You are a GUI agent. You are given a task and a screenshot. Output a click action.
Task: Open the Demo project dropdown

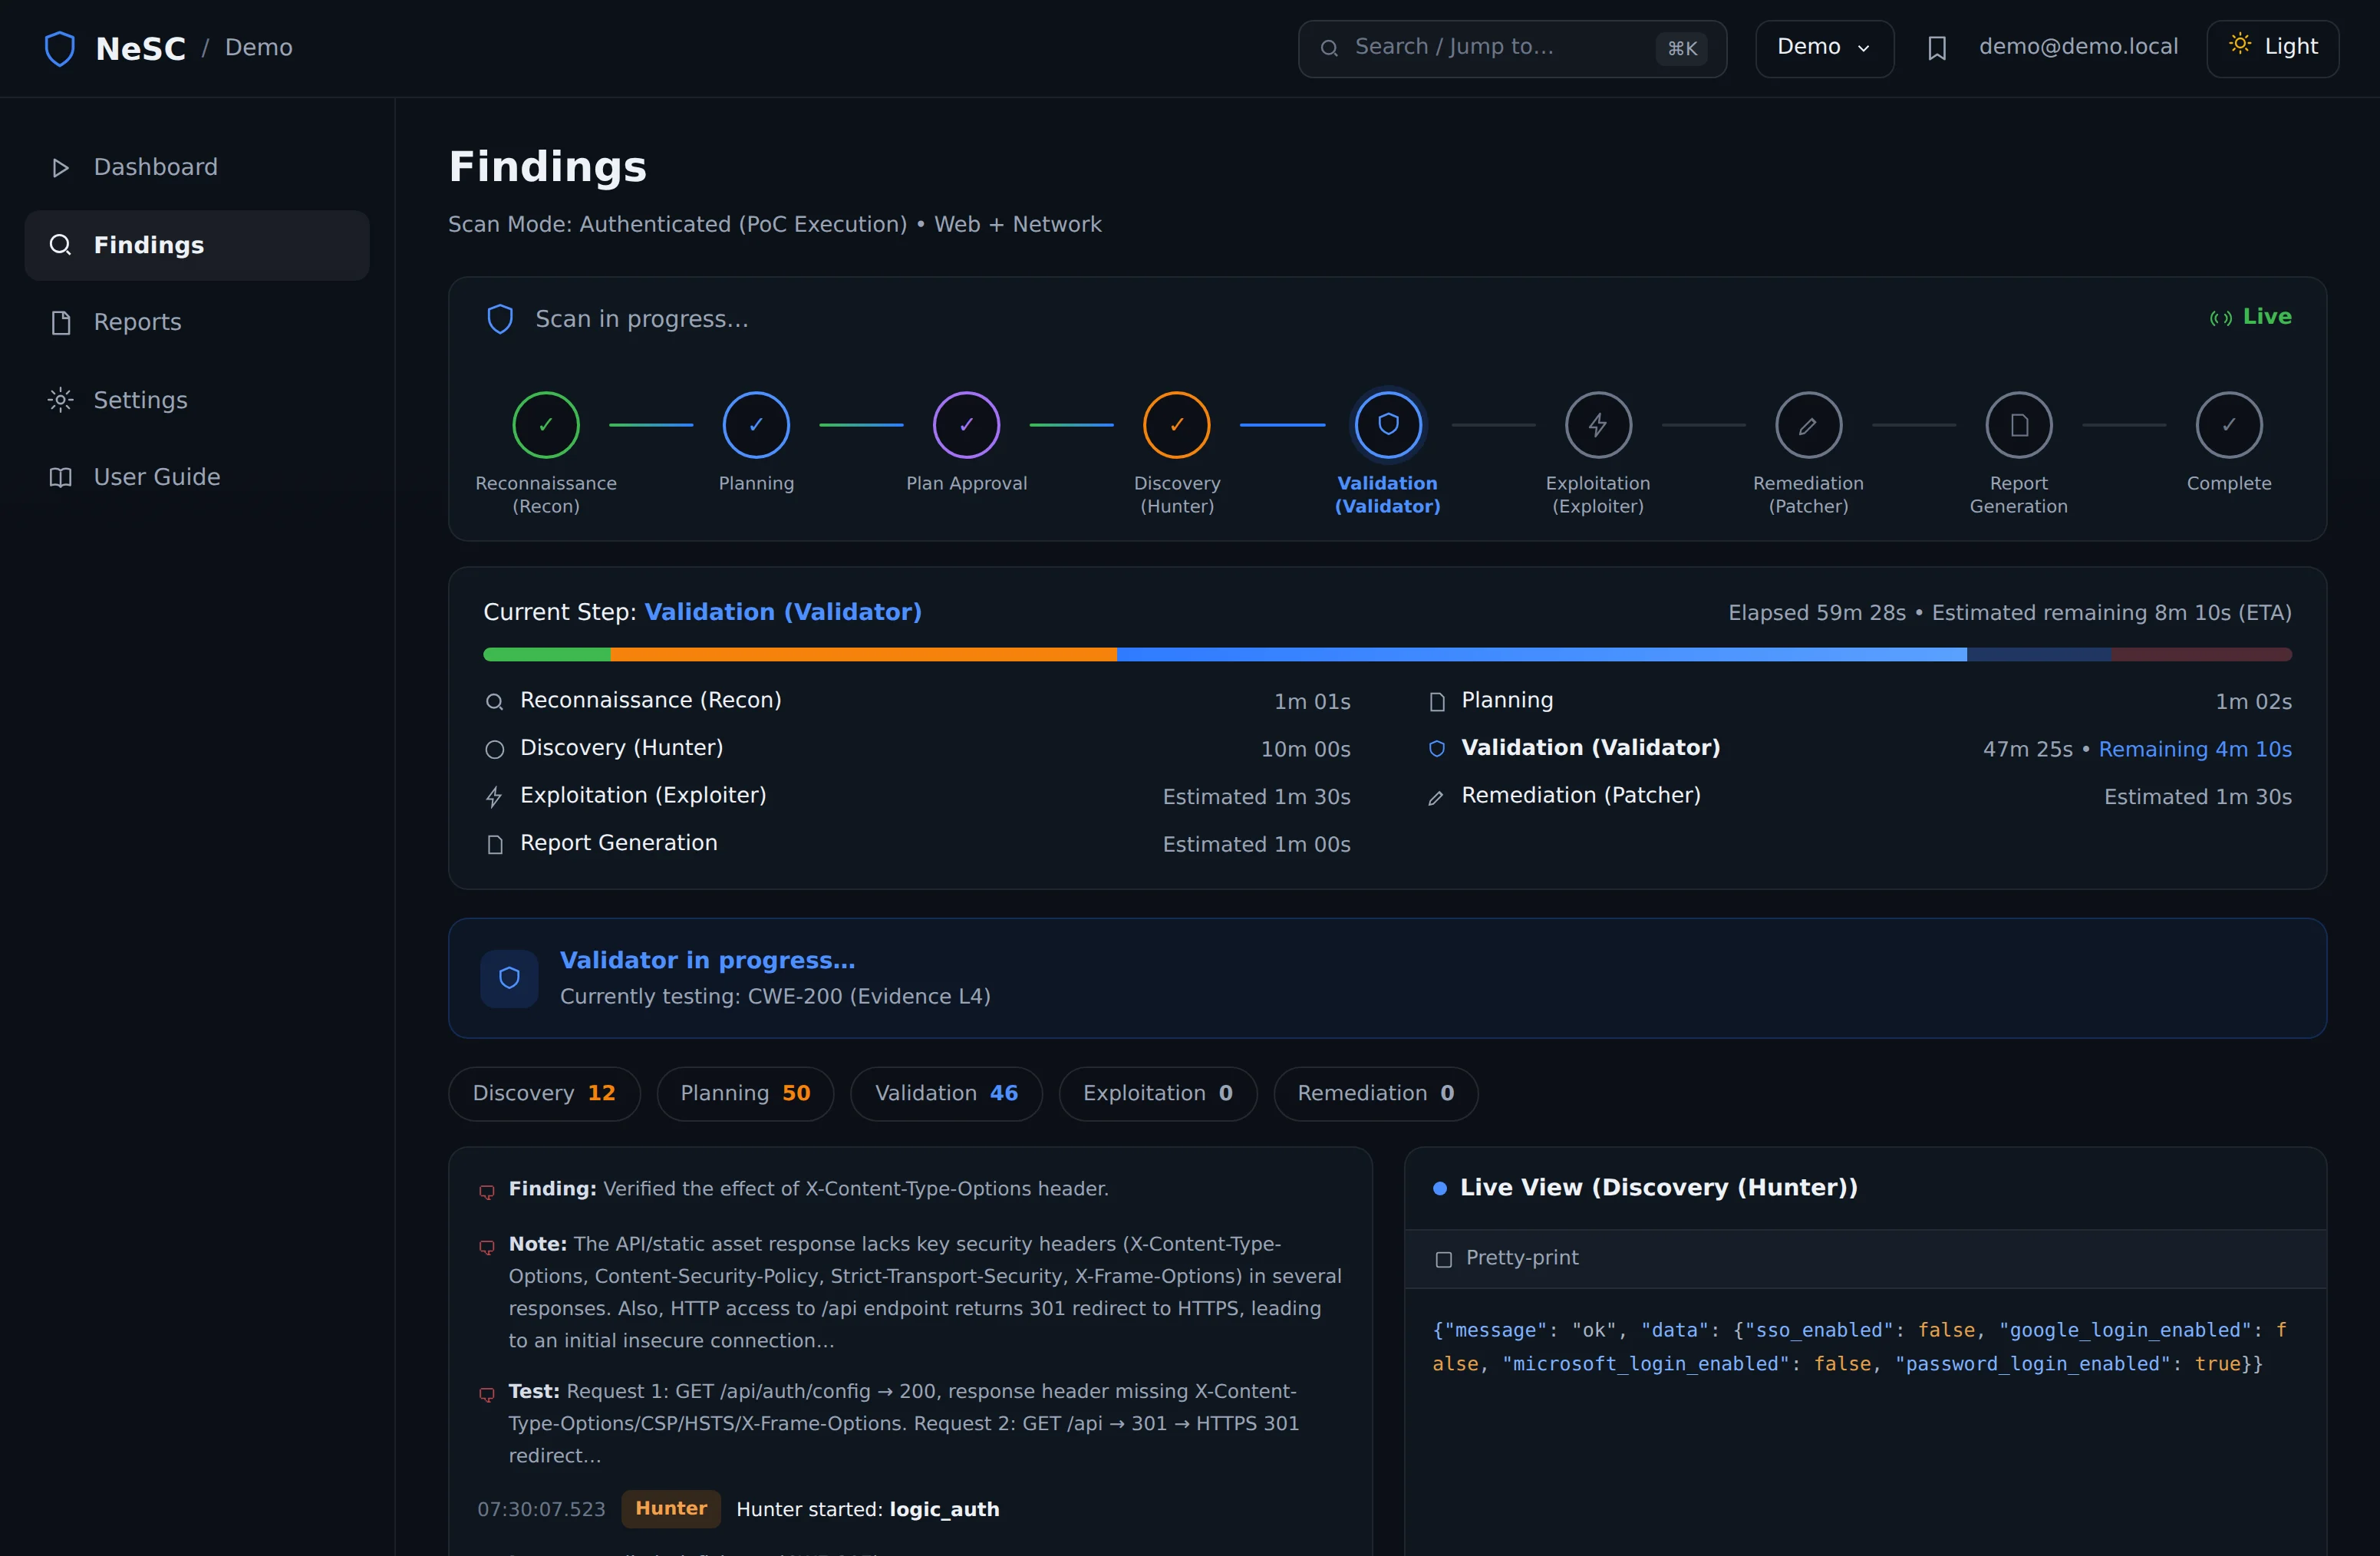point(1824,48)
